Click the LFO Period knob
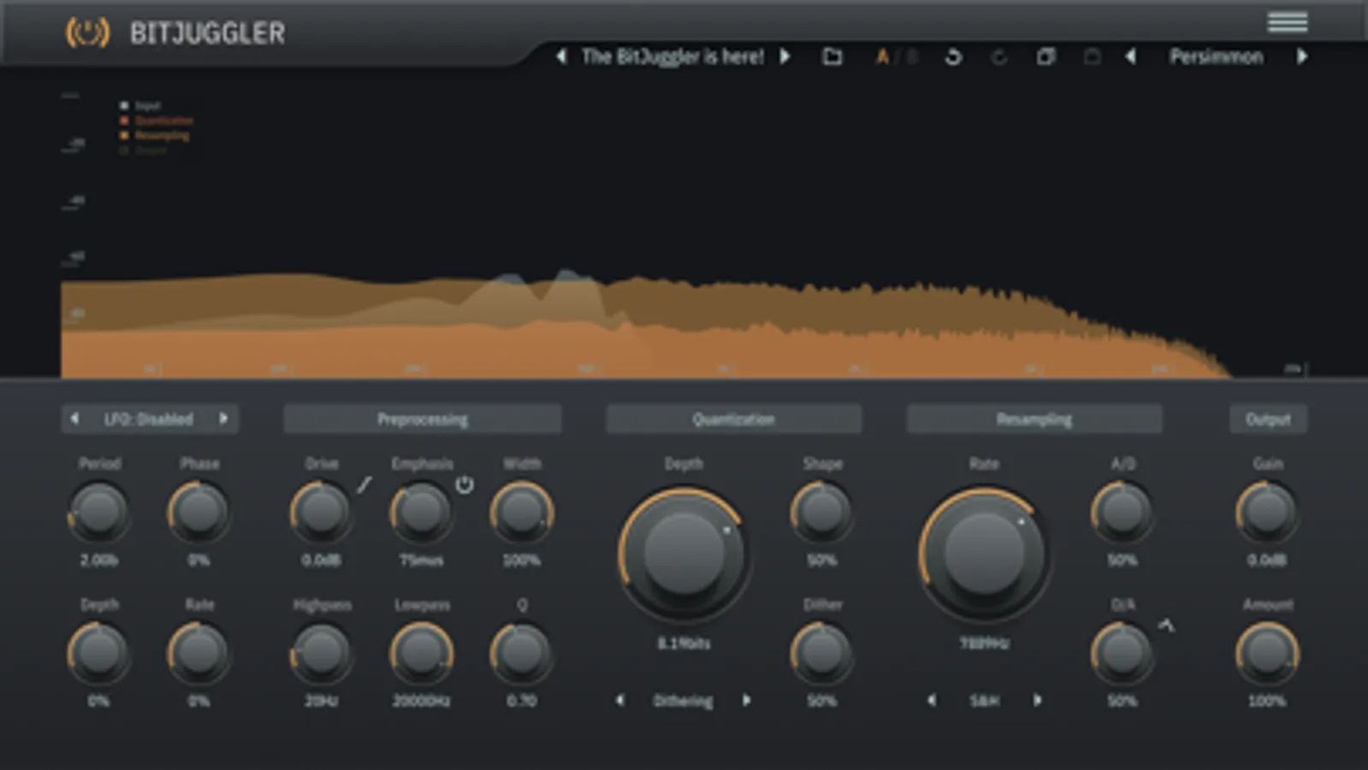1368x770 pixels. click(99, 512)
